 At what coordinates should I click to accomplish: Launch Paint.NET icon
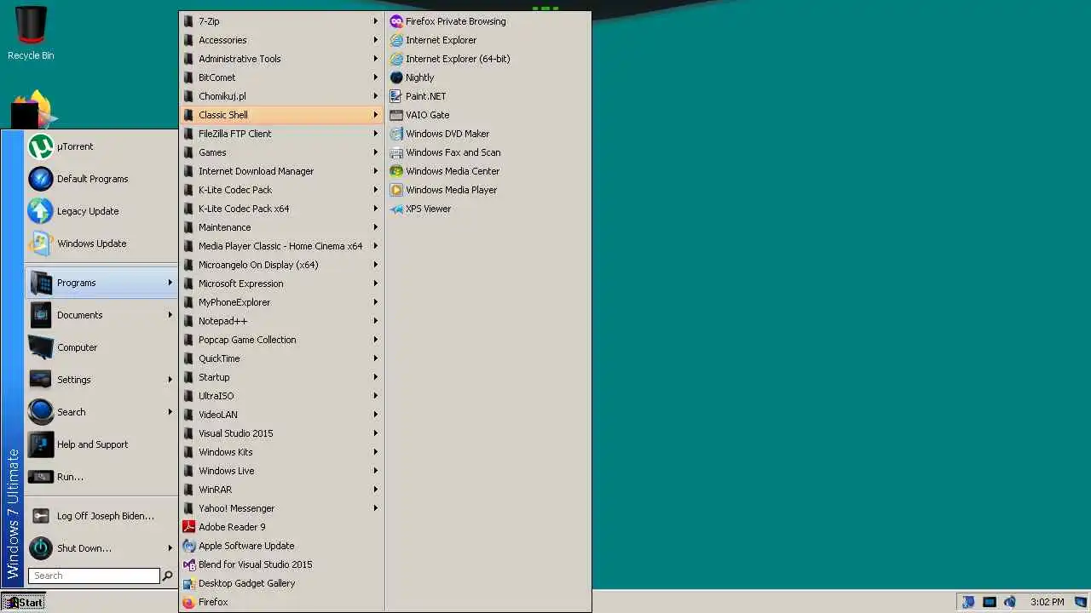tap(396, 96)
